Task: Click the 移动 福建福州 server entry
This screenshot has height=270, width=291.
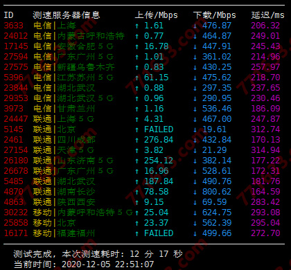Action: click(x=64, y=233)
